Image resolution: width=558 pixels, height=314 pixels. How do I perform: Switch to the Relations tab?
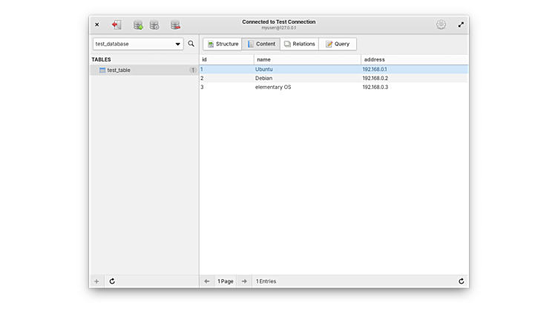pos(299,44)
